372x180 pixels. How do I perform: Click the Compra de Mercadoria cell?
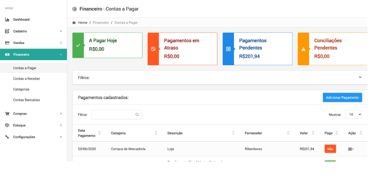coord(128,149)
